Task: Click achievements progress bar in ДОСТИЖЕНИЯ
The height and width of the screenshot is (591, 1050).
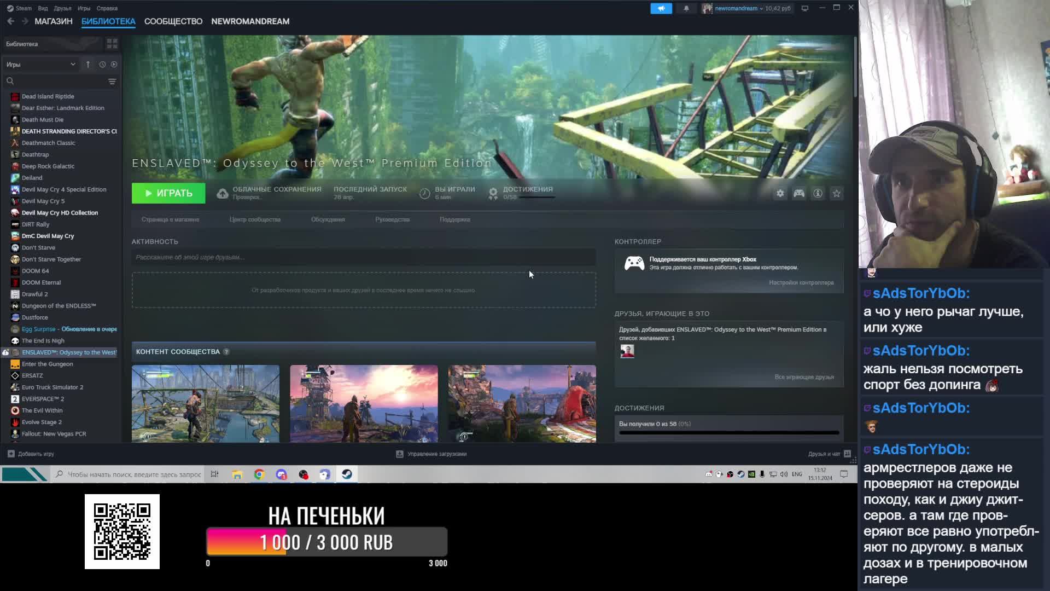Action: pyautogui.click(x=728, y=433)
